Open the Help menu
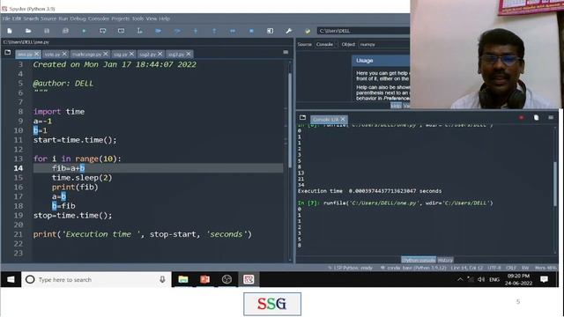The image size is (564, 317). [165, 18]
